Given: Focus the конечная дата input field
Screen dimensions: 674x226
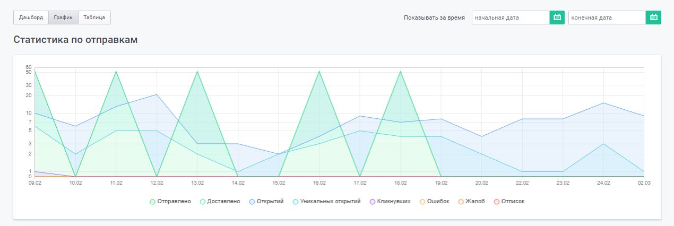Looking at the screenshot, I should point(607,18).
